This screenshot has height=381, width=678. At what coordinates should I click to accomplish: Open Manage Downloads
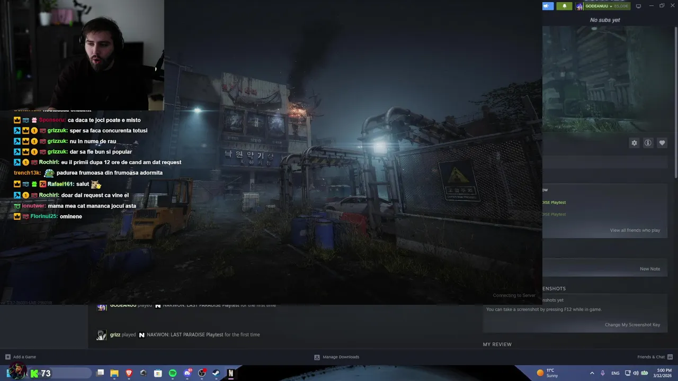tap(341, 357)
